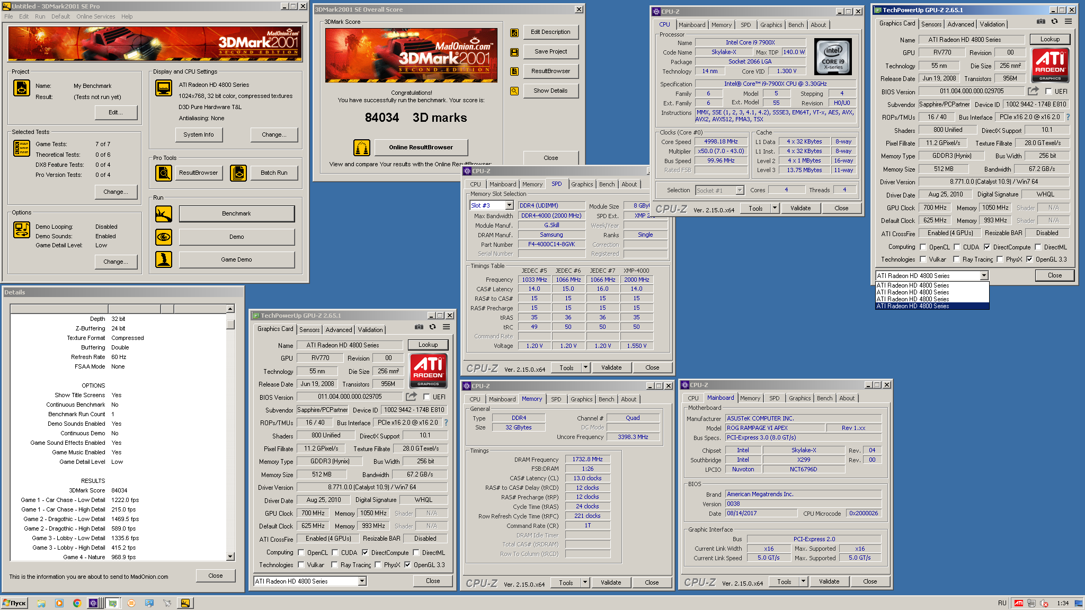1085x610 pixels.
Task: Toggle DirectML checkbox in lower GPU-Z window
Action: (x=416, y=553)
